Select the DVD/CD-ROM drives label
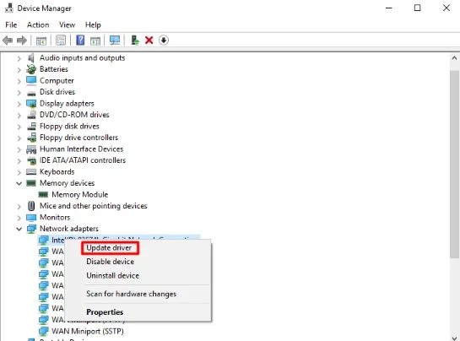Screen dimensions: 460x341 (x=74, y=115)
